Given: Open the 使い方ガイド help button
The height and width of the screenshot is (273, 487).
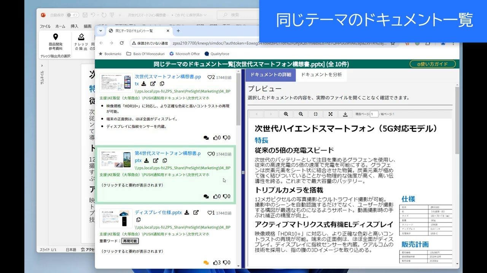Looking at the screenshot, I should tap(432, 64).
